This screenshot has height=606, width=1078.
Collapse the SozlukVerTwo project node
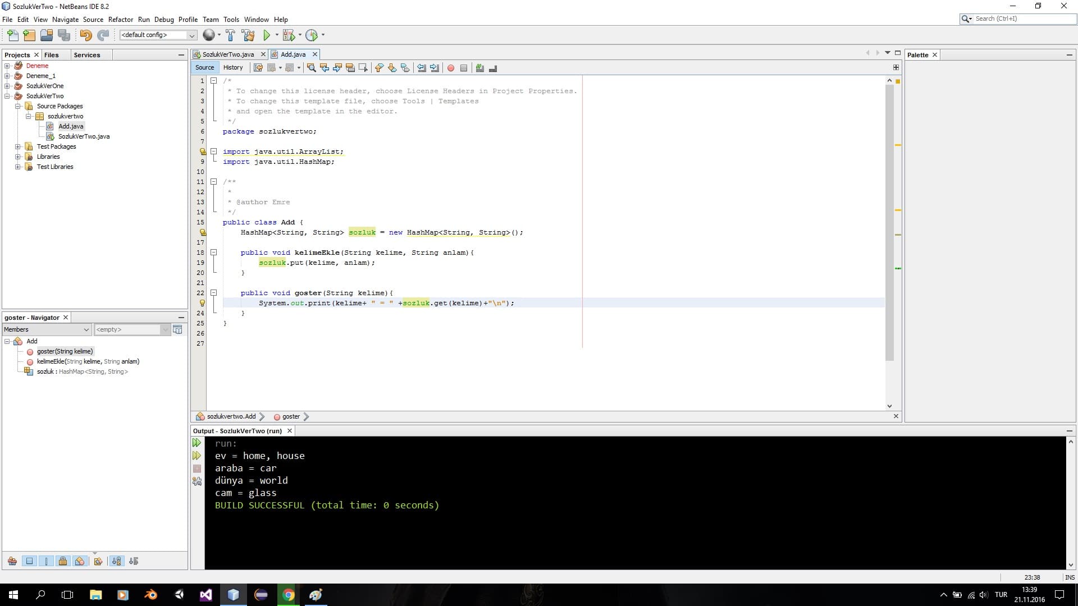[7, 96]
